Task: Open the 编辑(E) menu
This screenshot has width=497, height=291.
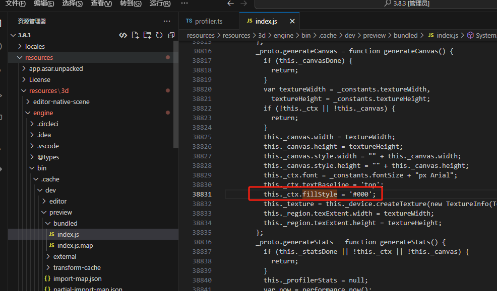Action: [x=44, y=4]
